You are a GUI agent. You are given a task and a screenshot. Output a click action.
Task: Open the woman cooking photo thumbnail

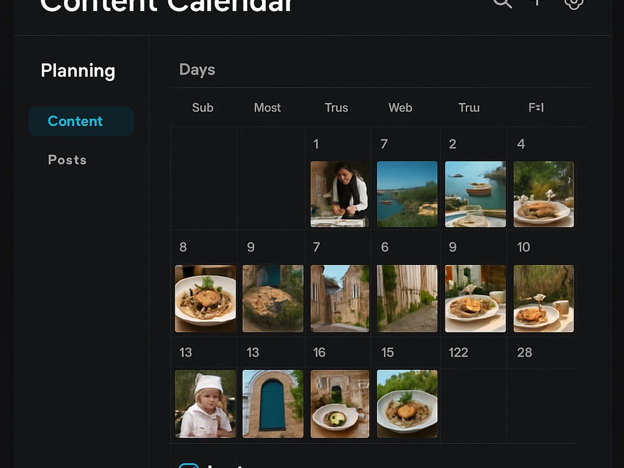[x=340, y=194]
